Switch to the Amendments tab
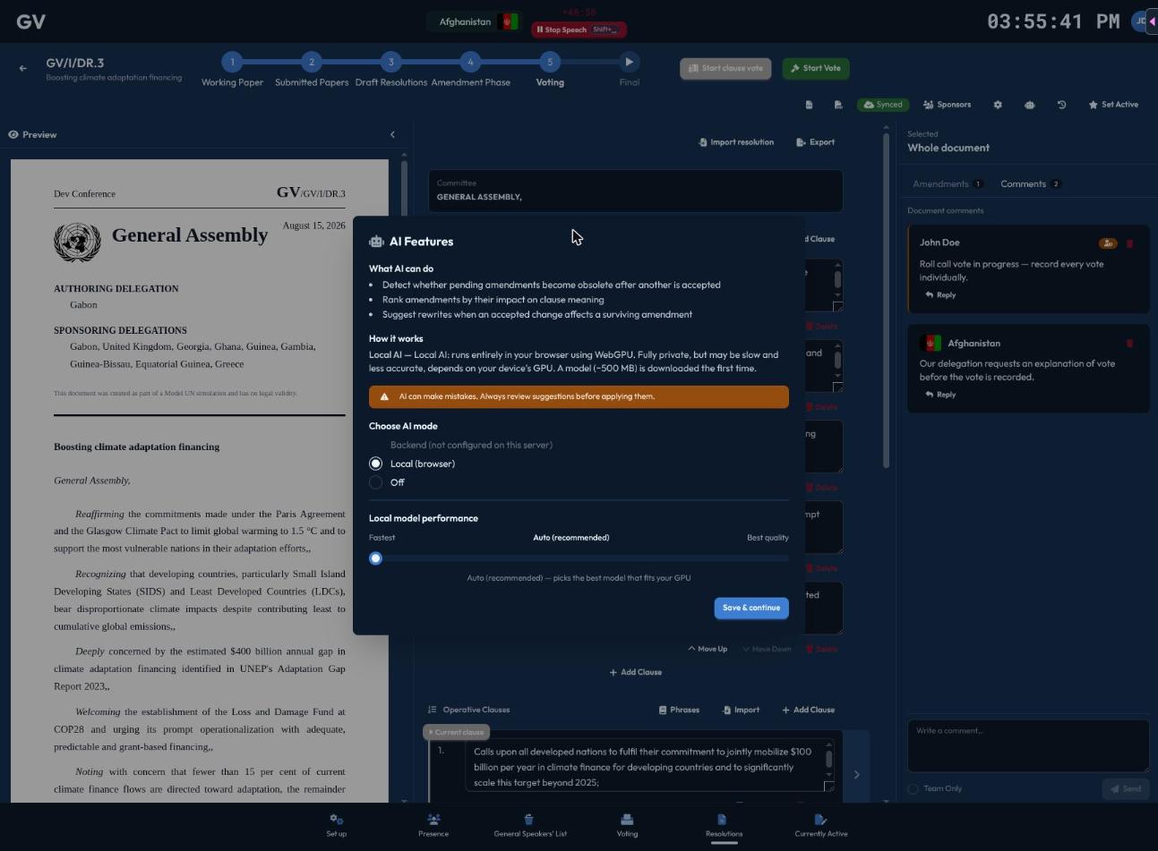Image resolution: width=1158 pixels, height=851 pixels. tap(947, 184)
